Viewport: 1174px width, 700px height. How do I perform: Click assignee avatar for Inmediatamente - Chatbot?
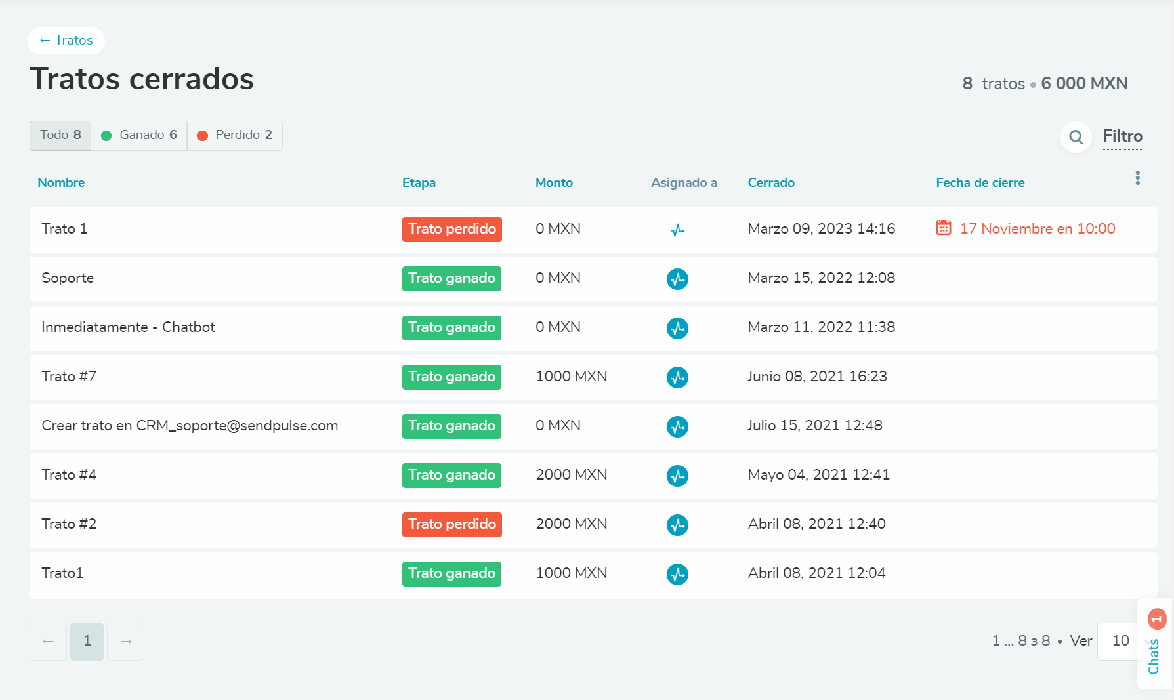pos(677,328)
